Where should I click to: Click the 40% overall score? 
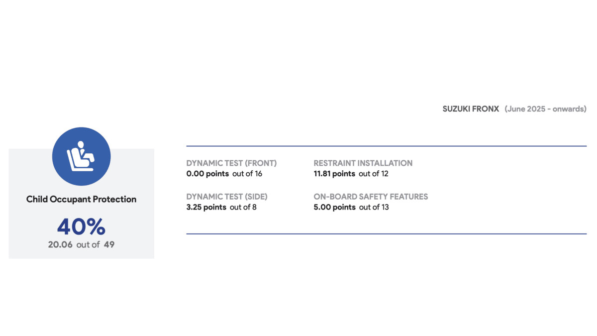pos(81,226)
